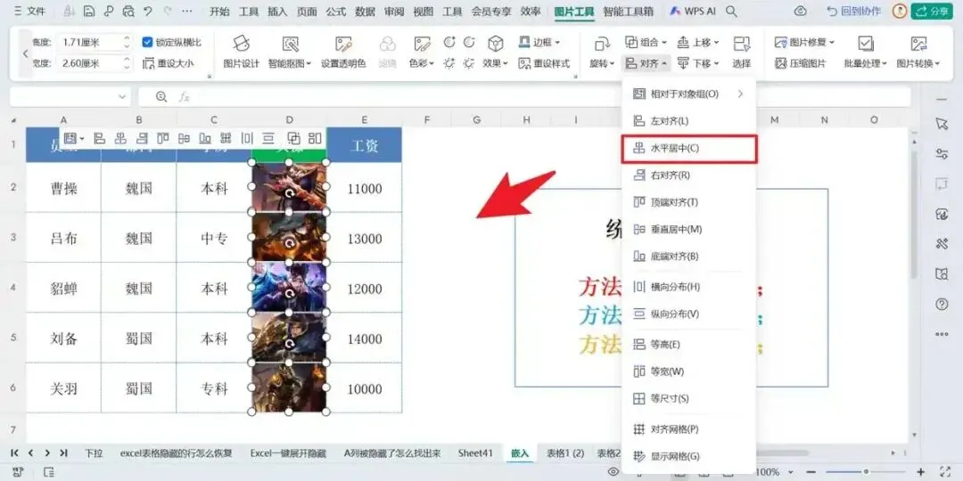Open the 选择 selection pane
Viewport: 963px width, 481px height.
(x=742, y=52)
